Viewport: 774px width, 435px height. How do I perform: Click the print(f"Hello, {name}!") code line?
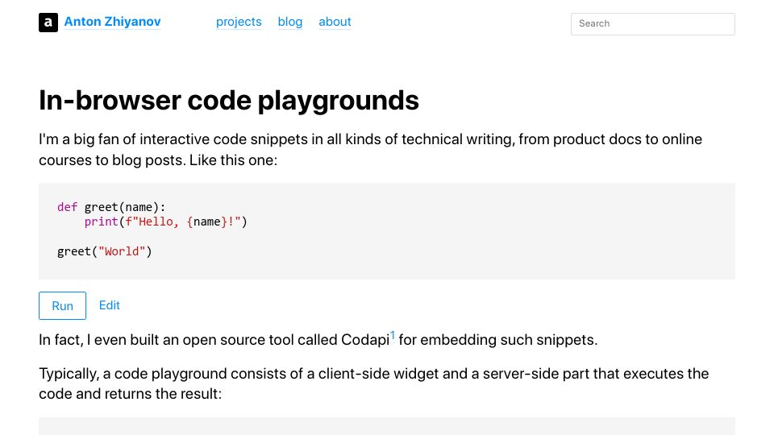[x=166, y=222]
